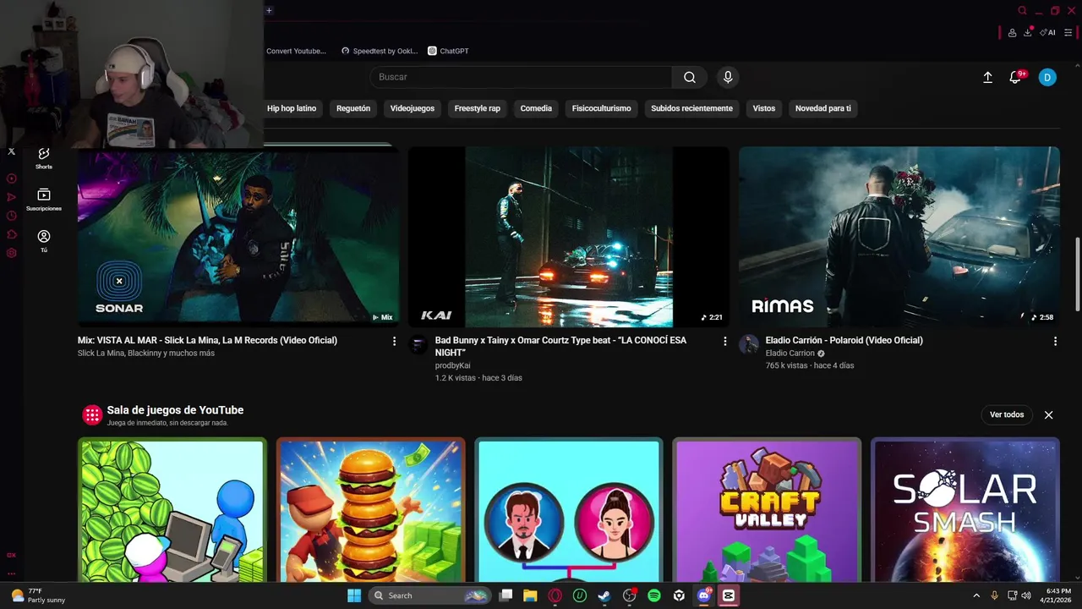
Task: Open File Explorer from the taskbar
Action: [530, 595]
